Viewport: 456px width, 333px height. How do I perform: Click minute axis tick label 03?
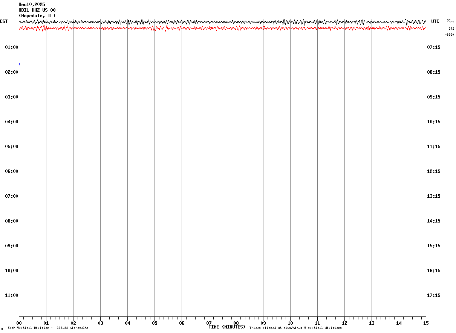pyautogui.click(x=100, y=323)
